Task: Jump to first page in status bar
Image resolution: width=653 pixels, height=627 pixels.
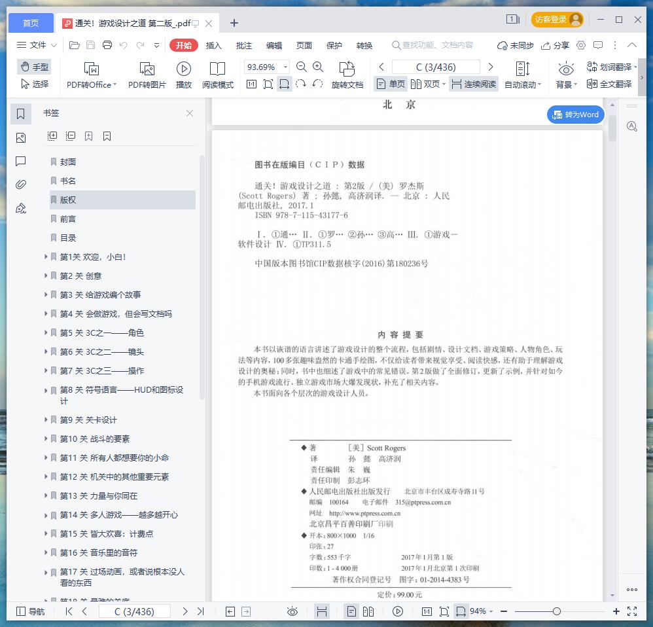Action: pos(69,611)
